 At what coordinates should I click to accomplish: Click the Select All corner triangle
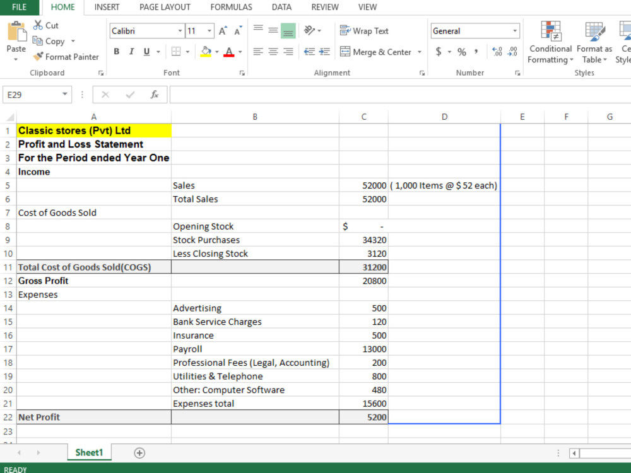coord(10,117)
